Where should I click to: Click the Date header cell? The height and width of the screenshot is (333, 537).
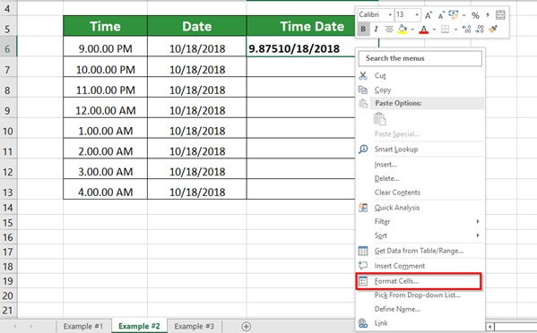[197, 26]
